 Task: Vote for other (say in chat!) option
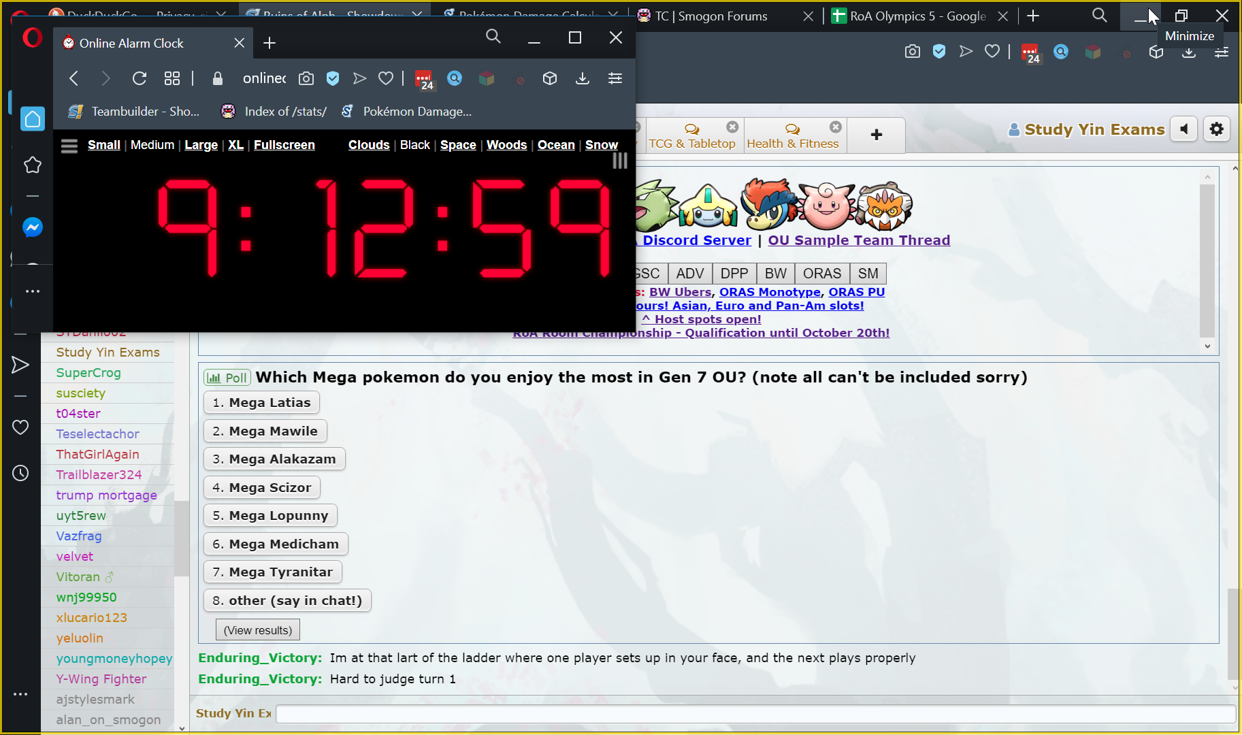coord(287,600)
